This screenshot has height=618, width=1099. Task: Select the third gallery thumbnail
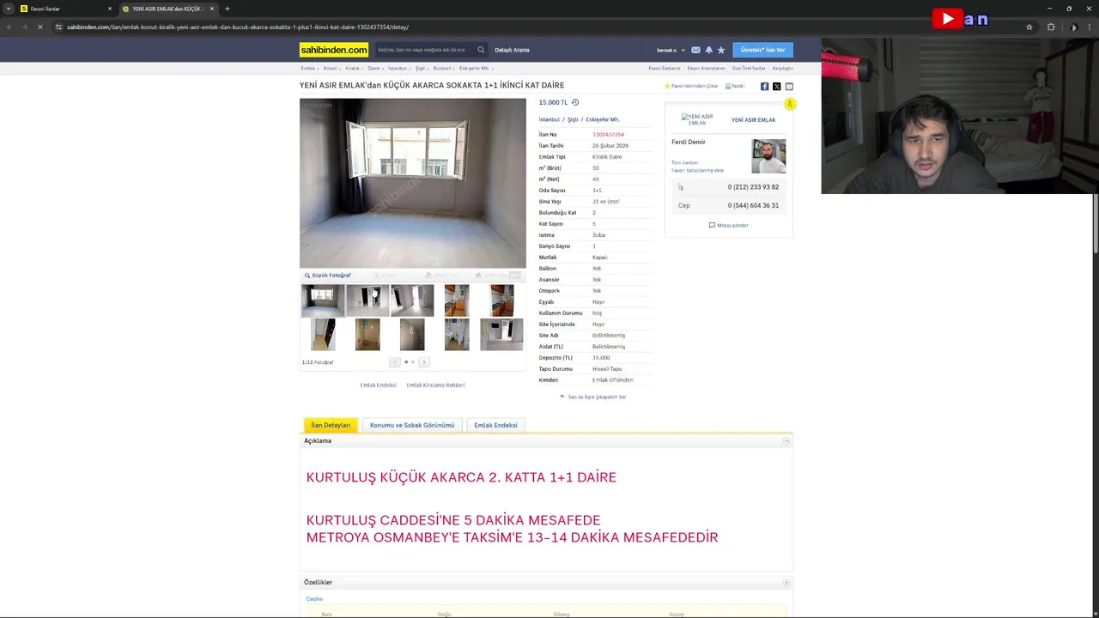(x=412, y=300)
